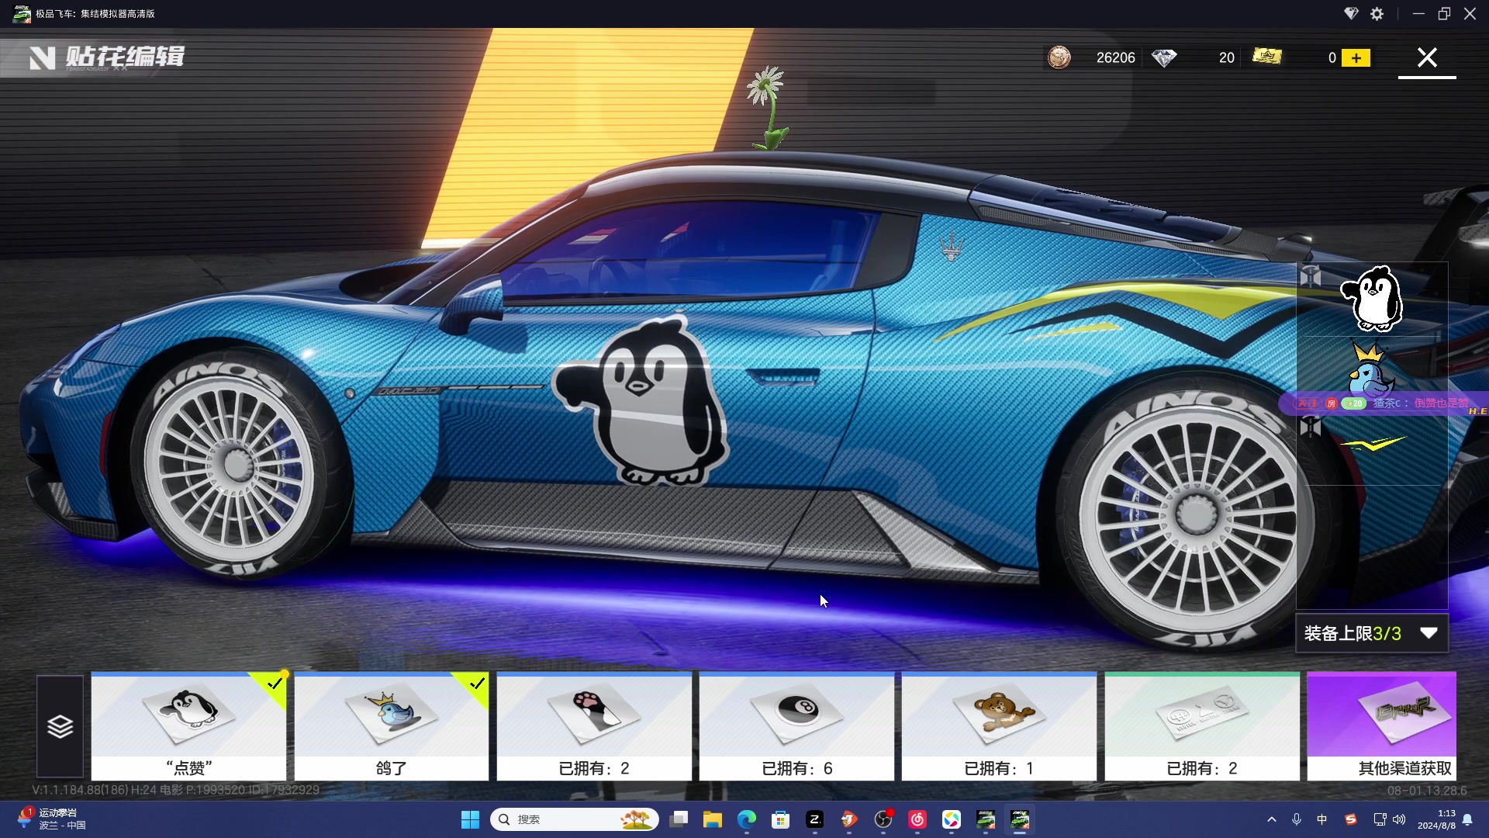Tap the diamond currency icon
Image resolution: width=1489 pixels, height=838 pixels.
(1164, 58)
